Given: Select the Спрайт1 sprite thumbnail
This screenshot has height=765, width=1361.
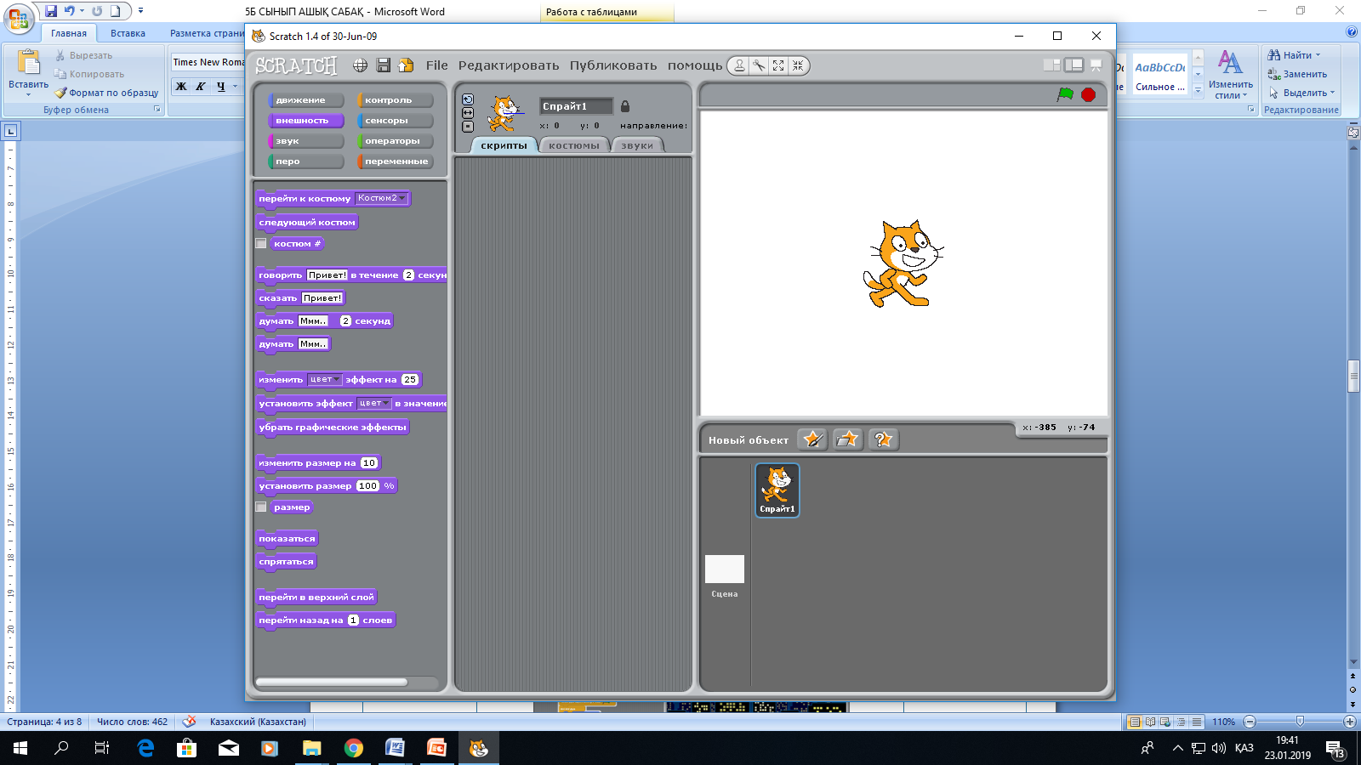Looking at the screenshot, I should [777, 490].
